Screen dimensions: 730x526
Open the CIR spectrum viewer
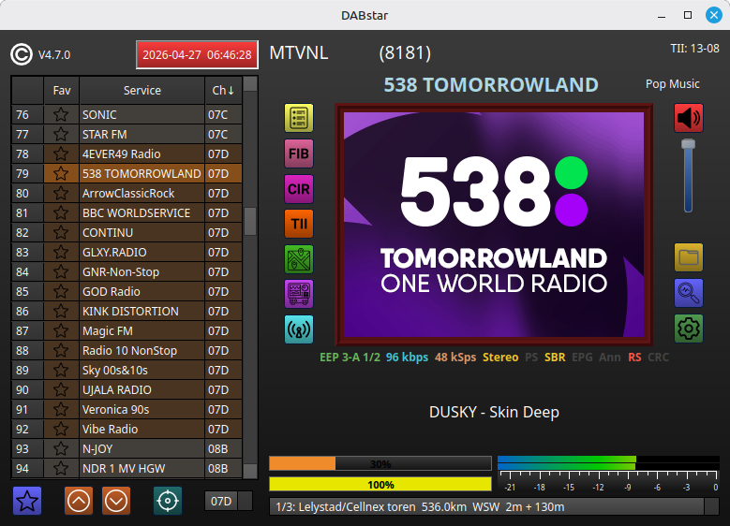tap(299, 189)
